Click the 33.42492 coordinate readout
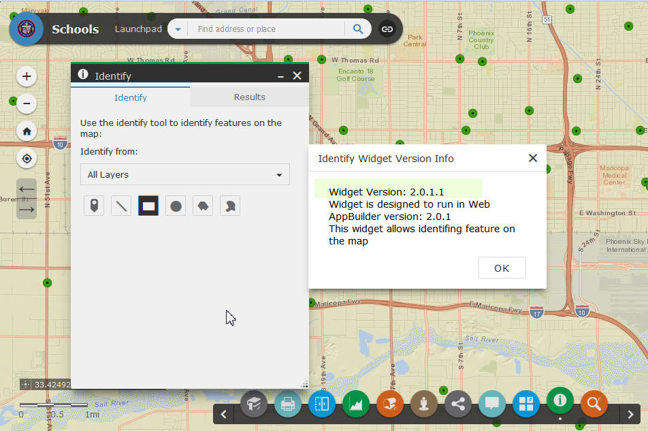This screenshot has width=648, height=431. 52,385
